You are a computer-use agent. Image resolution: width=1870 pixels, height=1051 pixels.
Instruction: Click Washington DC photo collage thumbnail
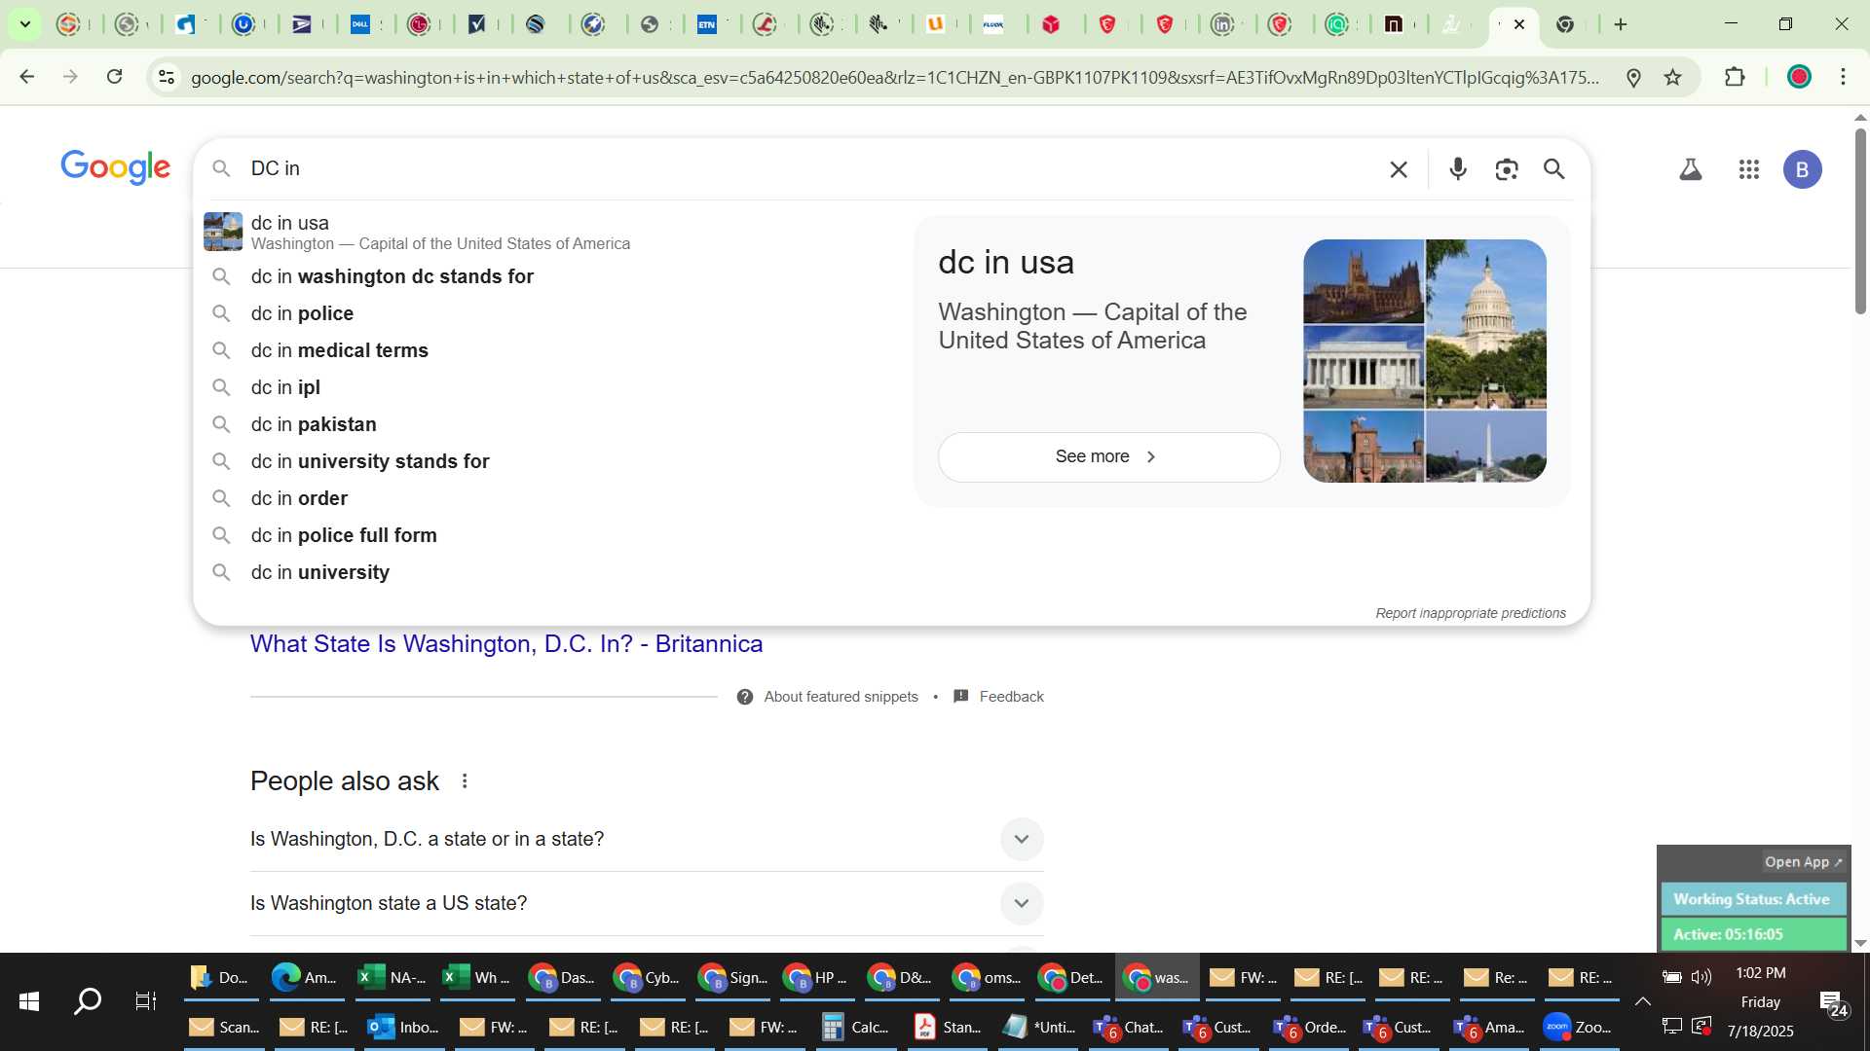pyautogui.click(x=1425, y=361)
